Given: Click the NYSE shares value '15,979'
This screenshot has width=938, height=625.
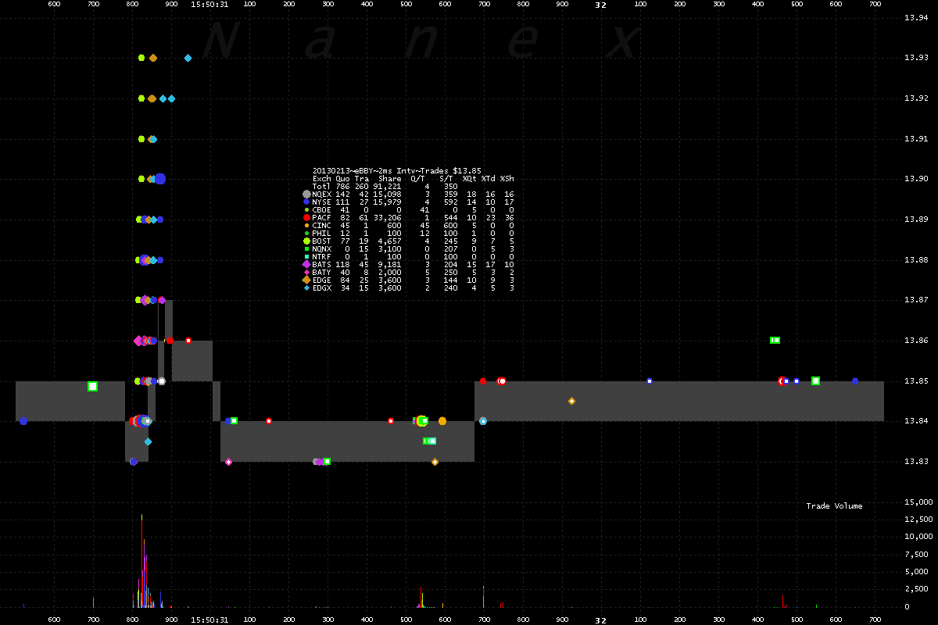Looking at the screenshot, I should pos(388,202).
